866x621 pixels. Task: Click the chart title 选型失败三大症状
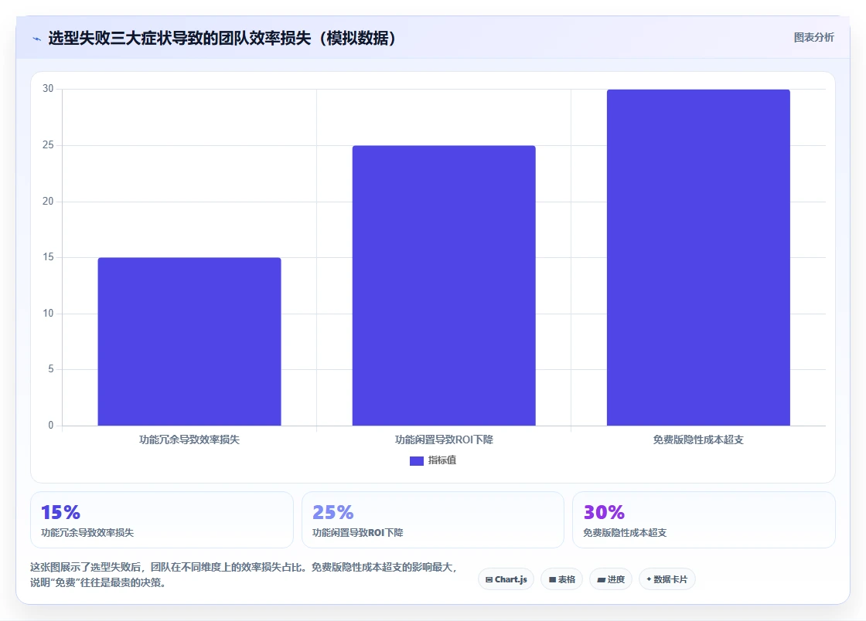pyautogui.click(x=223, y=38)
